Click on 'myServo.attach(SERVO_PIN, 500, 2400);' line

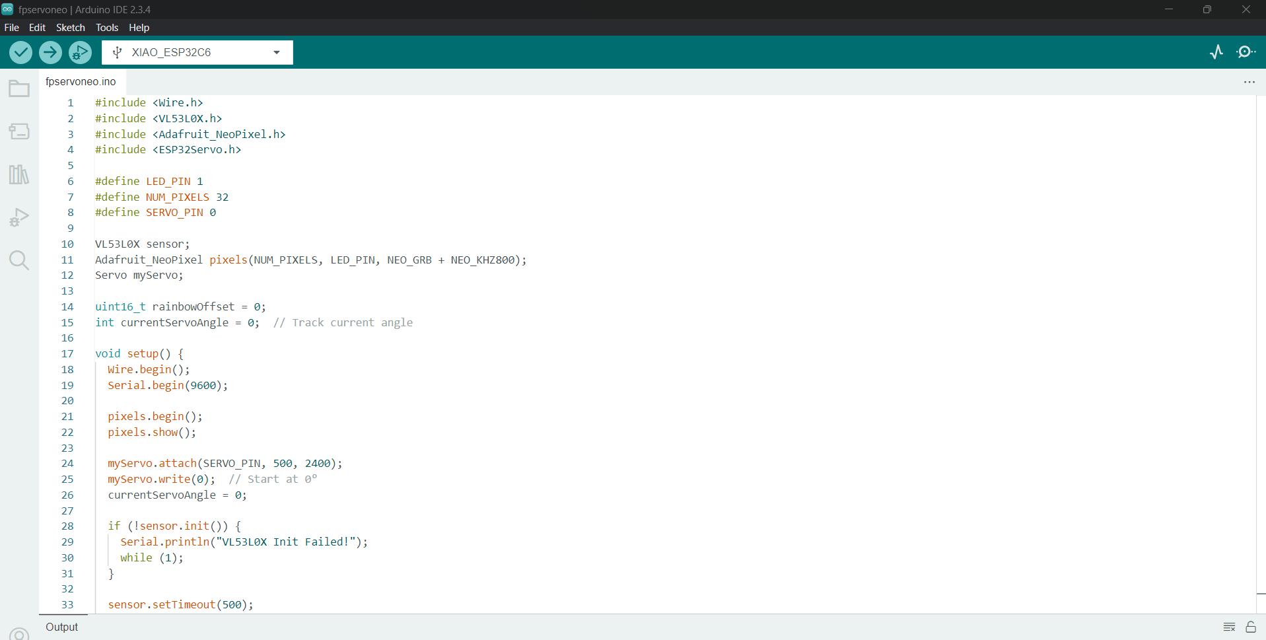tap(225, 464)
